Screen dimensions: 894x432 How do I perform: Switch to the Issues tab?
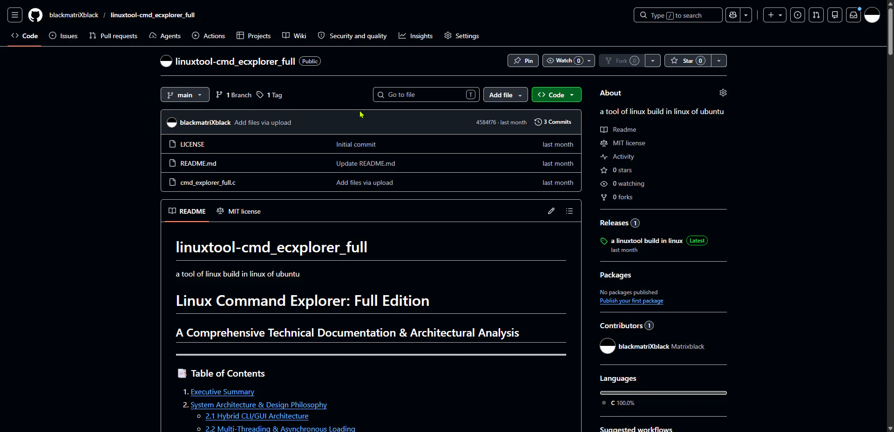tap(63, 36)
